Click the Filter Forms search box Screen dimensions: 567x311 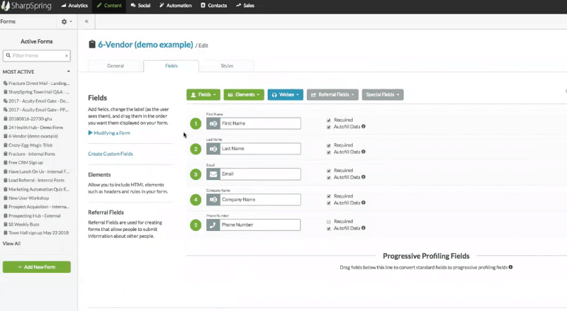pyautogui.click(x=37, y=55)
